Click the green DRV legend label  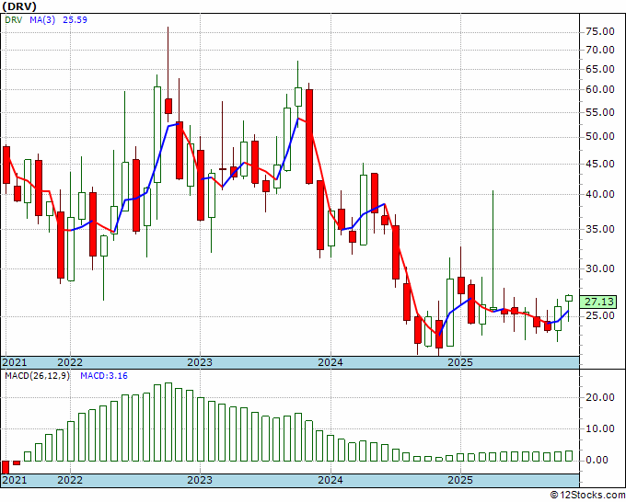pyautogui.click(x=14, y=20)
